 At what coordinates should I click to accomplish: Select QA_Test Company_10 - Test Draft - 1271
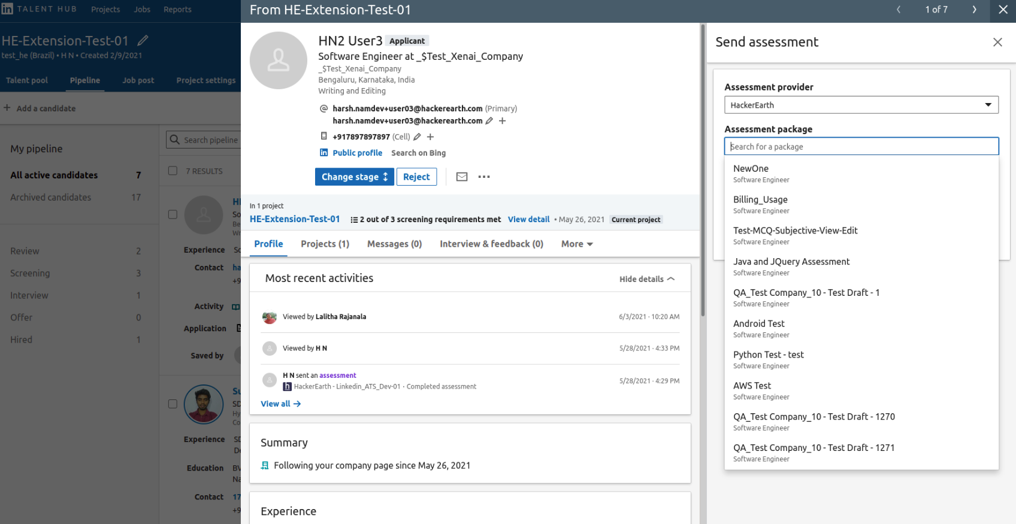[x=861, y=453]
